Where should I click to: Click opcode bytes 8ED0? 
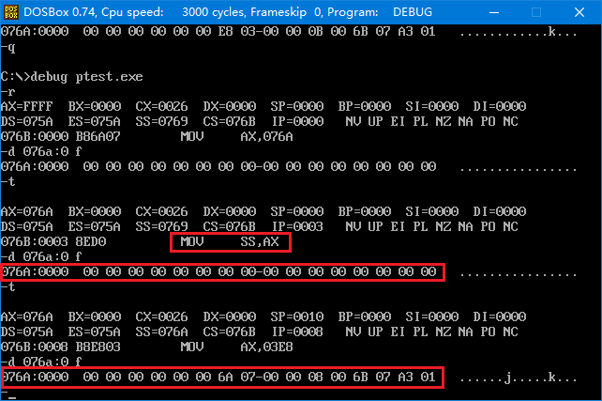91,242
